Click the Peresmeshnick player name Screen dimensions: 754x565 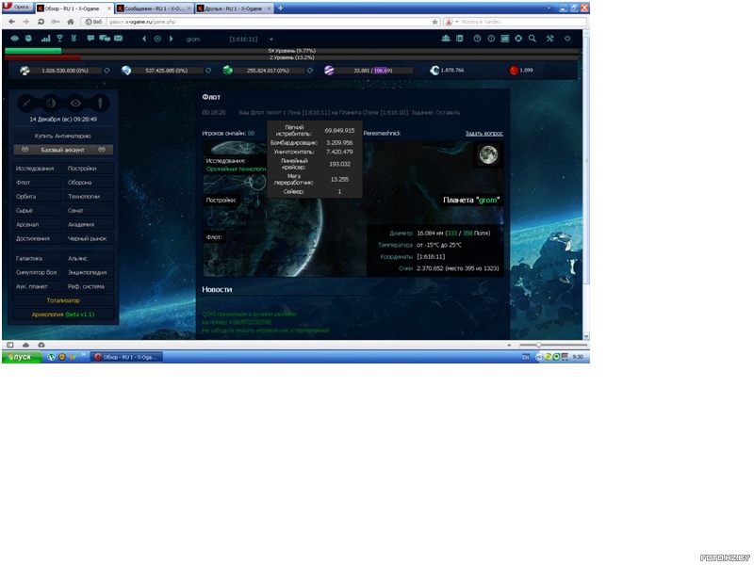coord(382,134)
